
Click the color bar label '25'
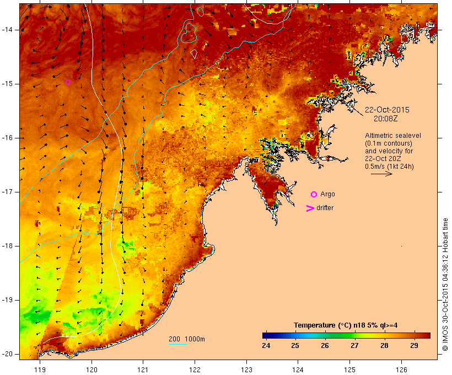point(295,346)
